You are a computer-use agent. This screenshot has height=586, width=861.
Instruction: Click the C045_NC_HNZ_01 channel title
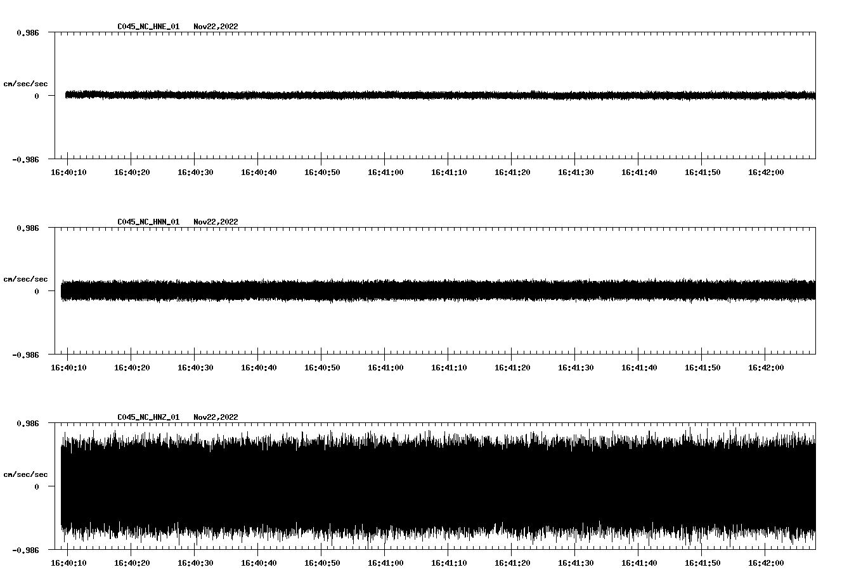coord(148,417)
